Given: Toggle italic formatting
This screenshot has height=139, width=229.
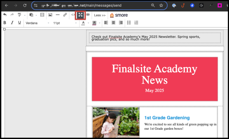Looking at the screenshot, I should (12, 23).
